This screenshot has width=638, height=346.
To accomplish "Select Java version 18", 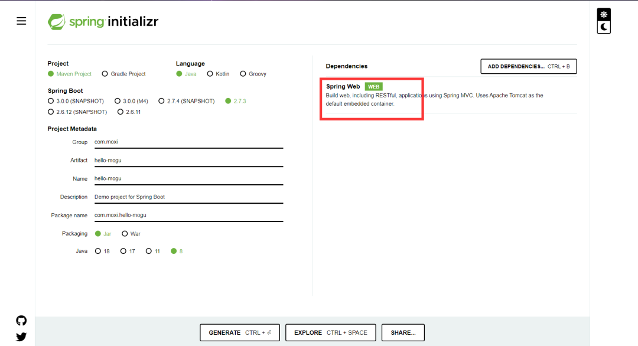I will (x=102, y=252).
